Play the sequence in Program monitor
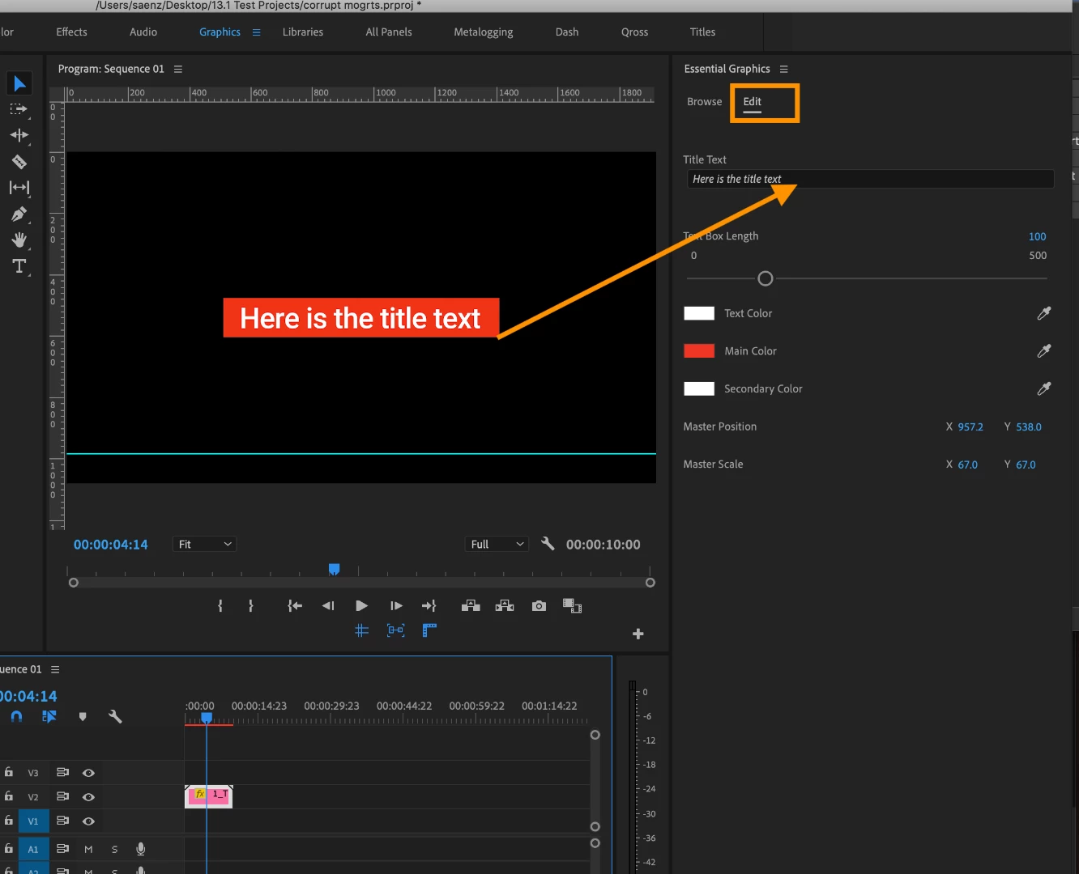 click(x=361, y=605)
